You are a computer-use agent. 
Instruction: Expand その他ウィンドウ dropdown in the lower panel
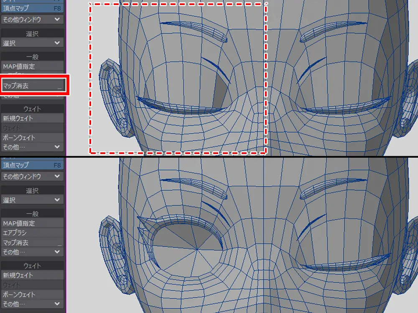click(x=33, y=176)
